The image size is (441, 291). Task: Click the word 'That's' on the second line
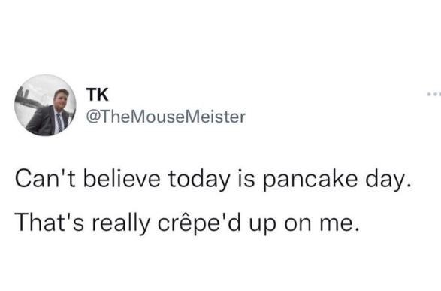point(50,222)
